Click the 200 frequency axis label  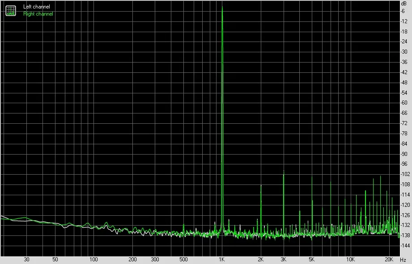pyautogui.click(x=132, y=260)
